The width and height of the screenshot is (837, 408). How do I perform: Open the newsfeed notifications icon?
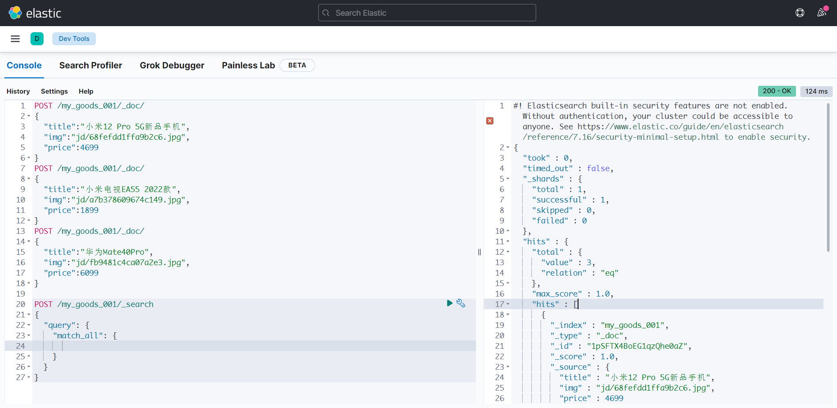click(x=822, y=13)
